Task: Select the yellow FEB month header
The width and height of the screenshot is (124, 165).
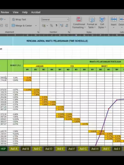Action: click(72, 66)
